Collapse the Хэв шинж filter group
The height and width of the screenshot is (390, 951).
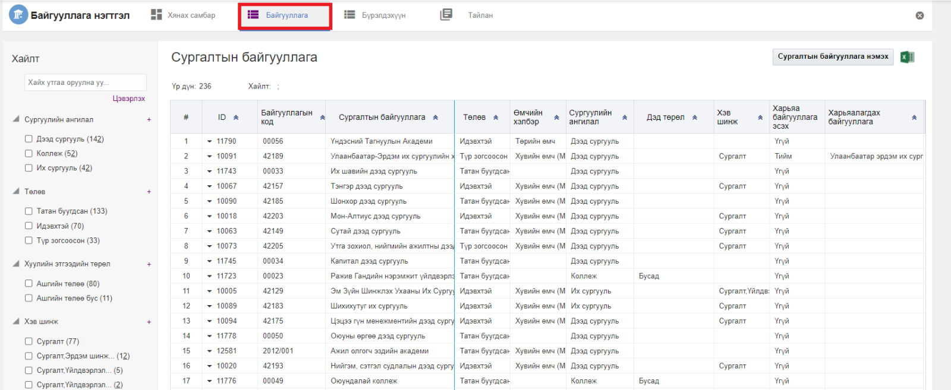[x=16, y=321]
